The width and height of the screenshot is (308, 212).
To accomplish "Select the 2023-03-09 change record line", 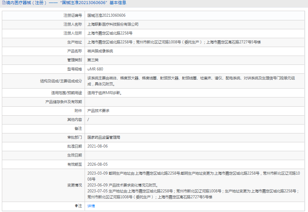I will 194,176.
